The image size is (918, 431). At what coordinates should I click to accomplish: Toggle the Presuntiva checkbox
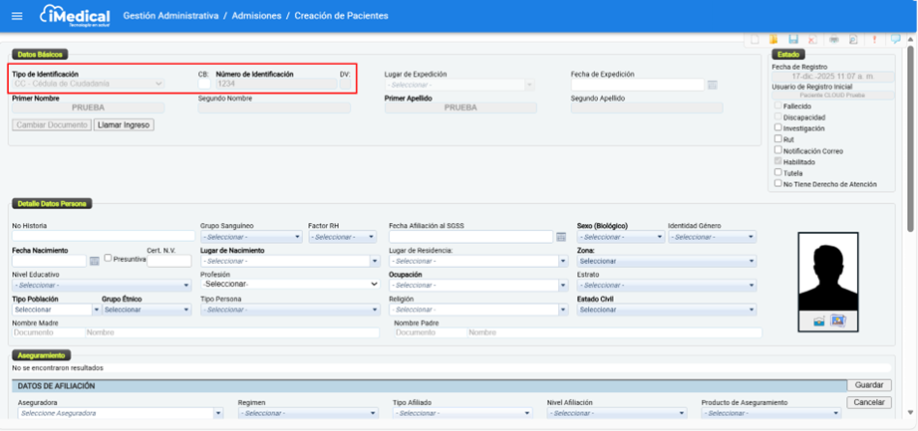pos(109,258)
